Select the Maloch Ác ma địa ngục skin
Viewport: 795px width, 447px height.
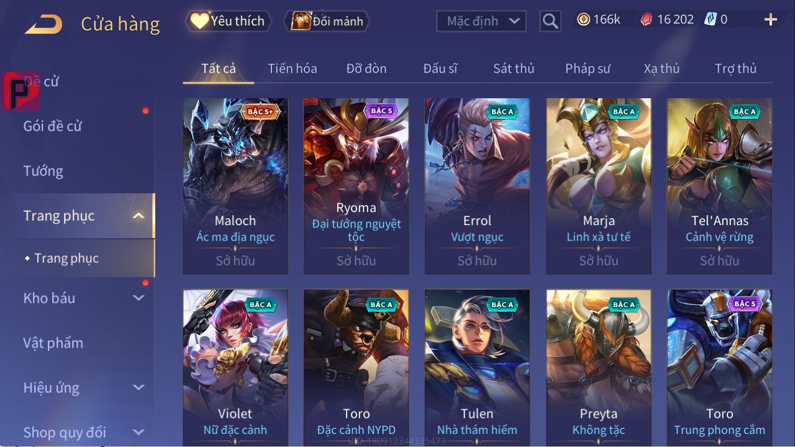(235, 186)
